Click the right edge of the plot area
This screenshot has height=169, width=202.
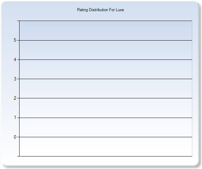point(192,89)
